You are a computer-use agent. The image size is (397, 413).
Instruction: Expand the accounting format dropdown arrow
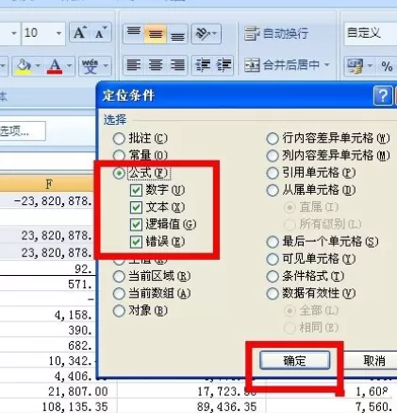pos(370,66)
